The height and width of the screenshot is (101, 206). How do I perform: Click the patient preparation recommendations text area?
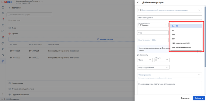(x=169, y=88)
